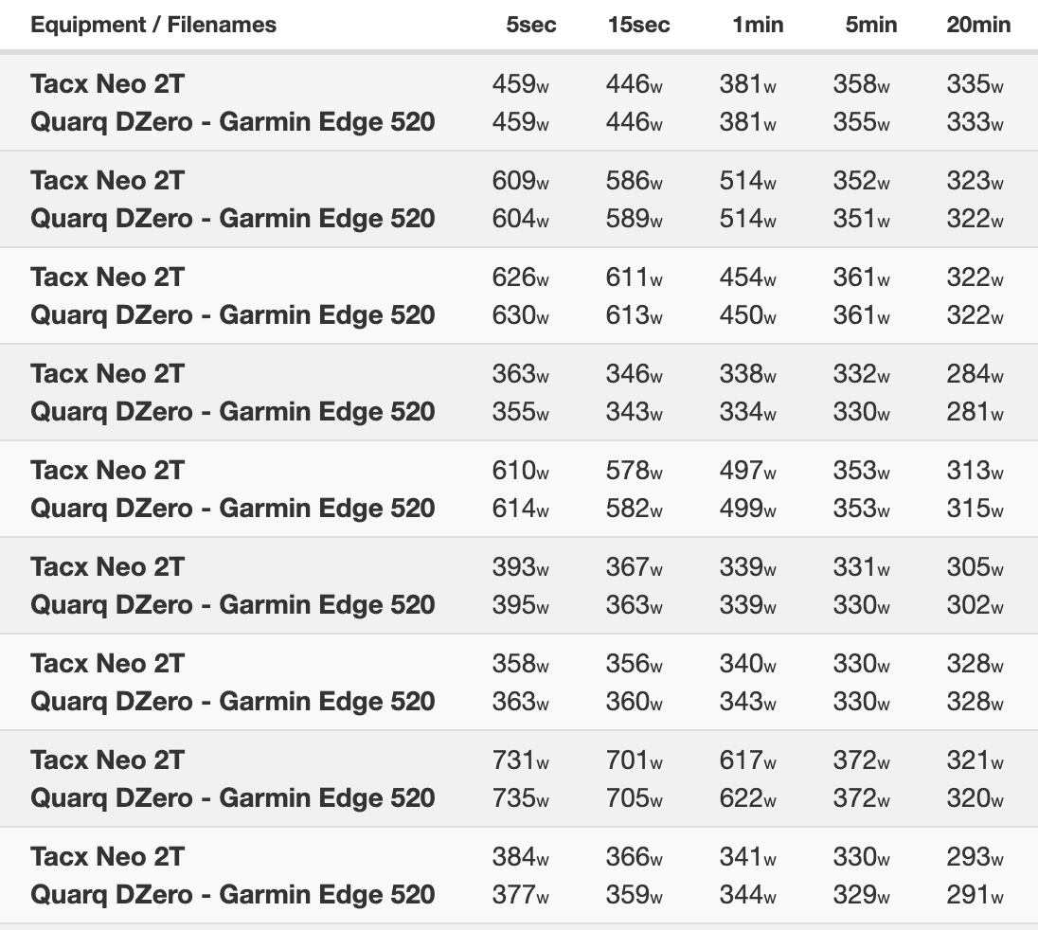Screen dimensions: 1038x930
Task: Click the 1min column header
Action: pos(758,26)
